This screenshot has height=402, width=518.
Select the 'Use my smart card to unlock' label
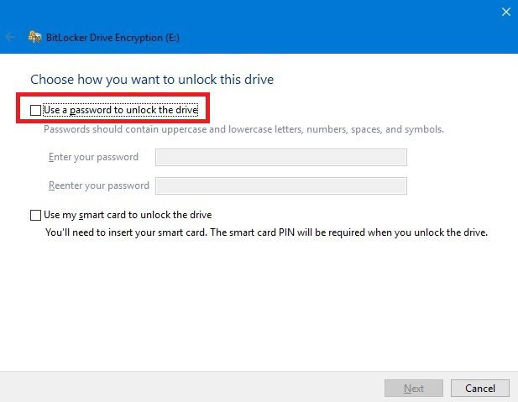(x=128, y=215)
